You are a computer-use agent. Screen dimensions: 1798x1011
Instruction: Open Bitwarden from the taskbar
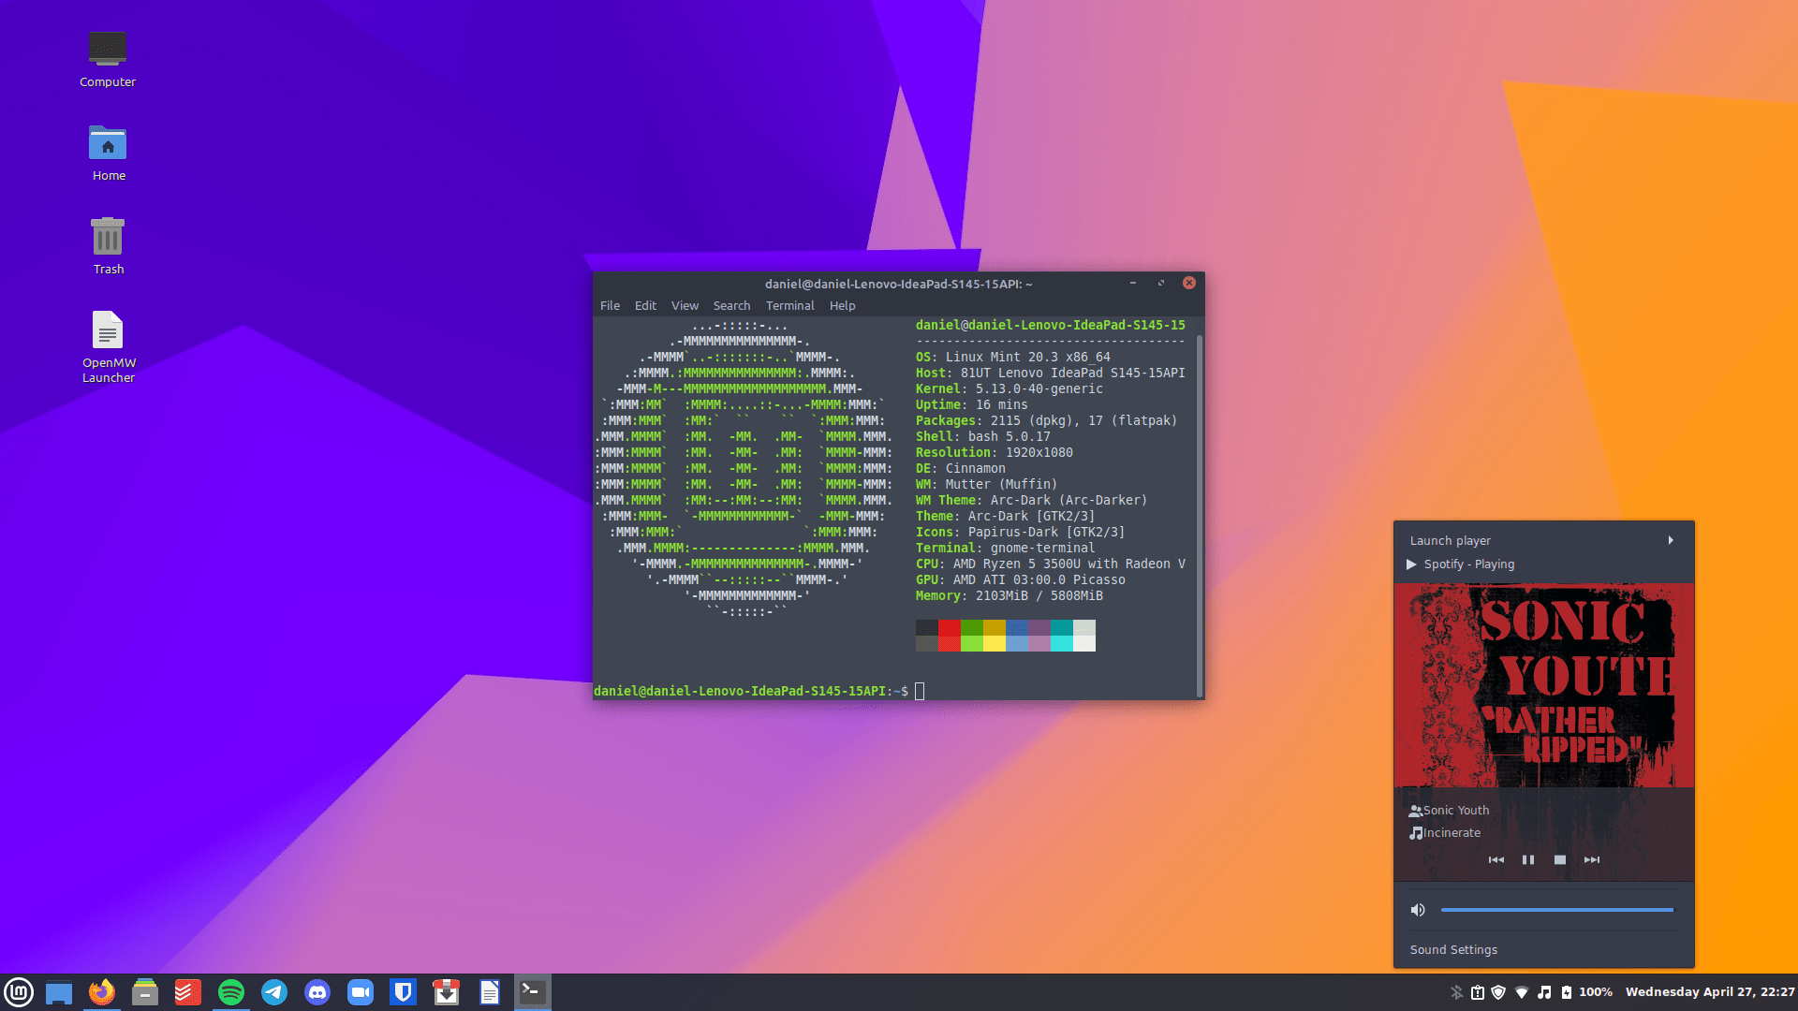pos(404,991)
